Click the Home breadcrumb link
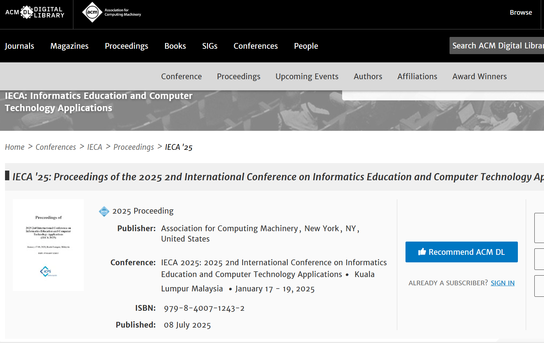This screenshot has height=343, width=544. (15, 147)
